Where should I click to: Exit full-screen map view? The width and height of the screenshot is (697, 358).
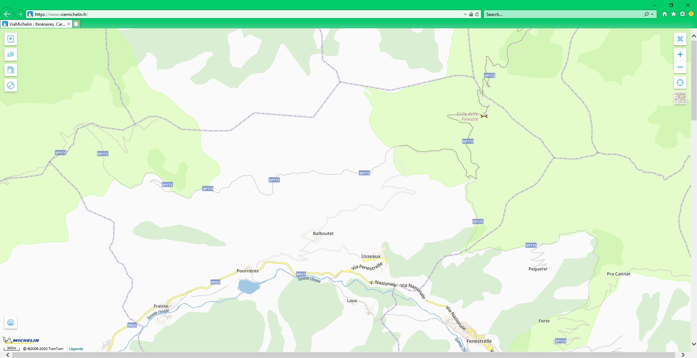680,39
